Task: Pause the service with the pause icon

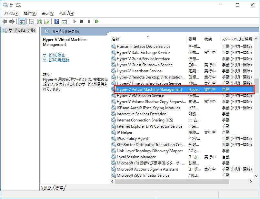Action: coord(89,21)
